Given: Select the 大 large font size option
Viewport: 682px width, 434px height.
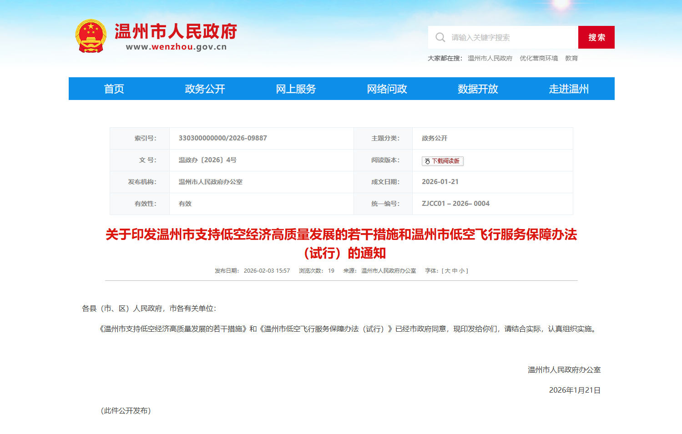Looking at the screenshot, I should [447, 271].
